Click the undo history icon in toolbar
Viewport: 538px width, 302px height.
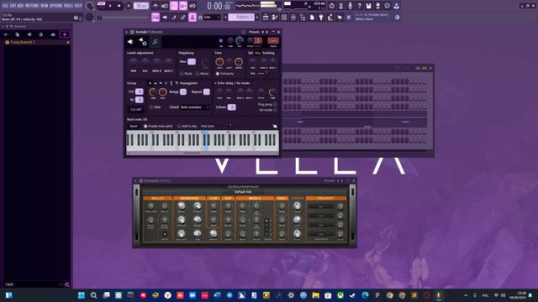tap(331, 6)
